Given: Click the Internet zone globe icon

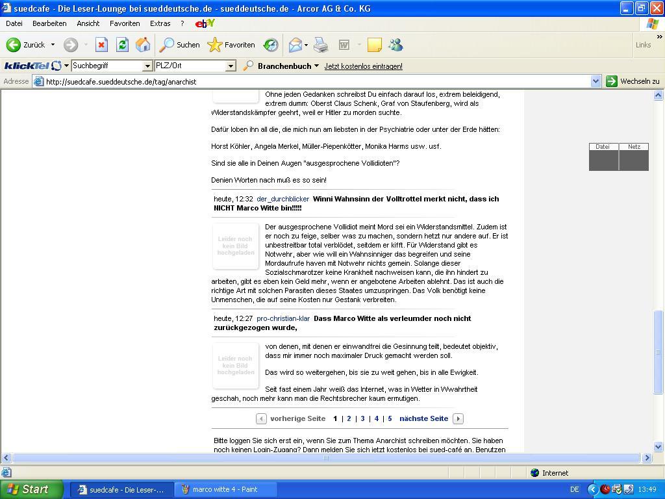Looking at the screenshot, I should pyautogui.click(x=535, y=473).
